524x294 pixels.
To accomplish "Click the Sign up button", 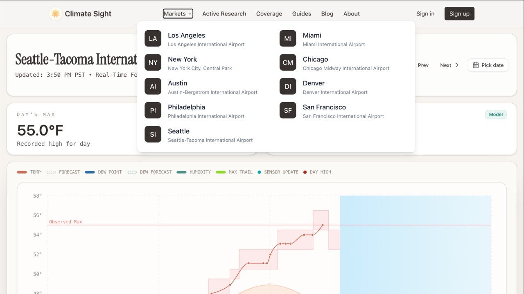I will 459,13.
